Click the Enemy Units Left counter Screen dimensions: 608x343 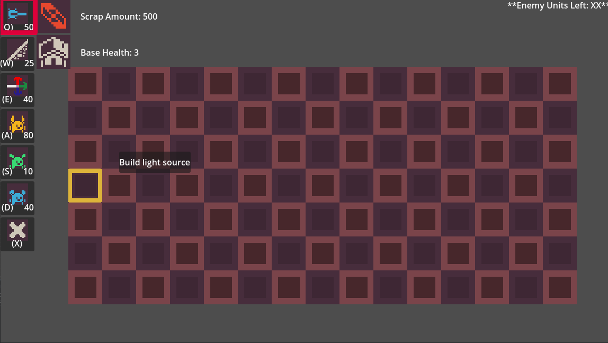coord(558,5)
